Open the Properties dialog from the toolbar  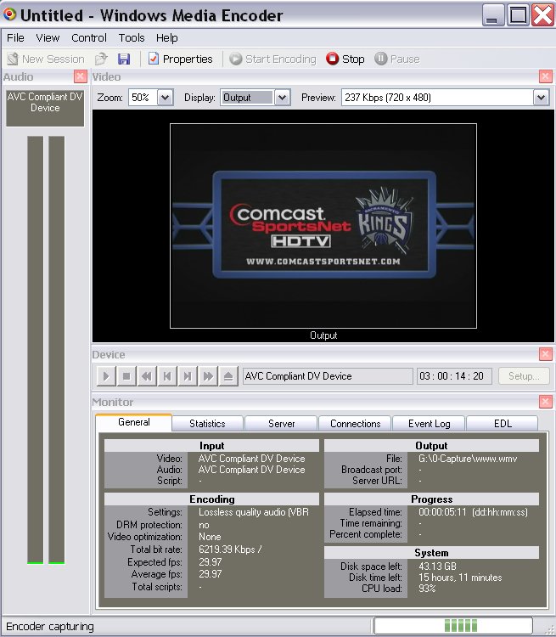180,59
